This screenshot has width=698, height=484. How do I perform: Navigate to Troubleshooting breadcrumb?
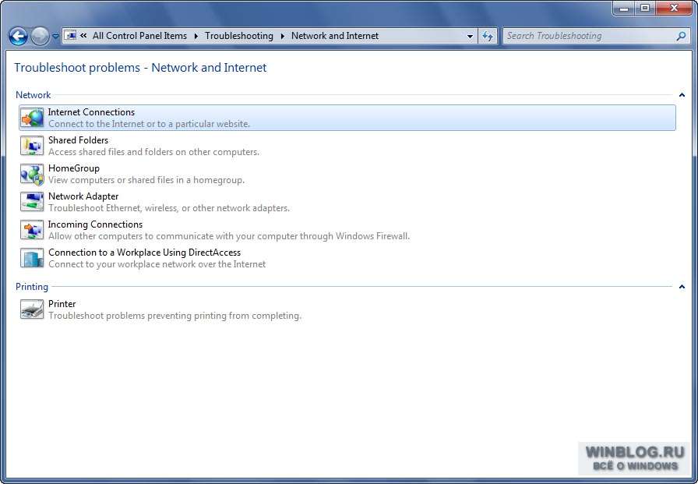(x=239, y=36)
